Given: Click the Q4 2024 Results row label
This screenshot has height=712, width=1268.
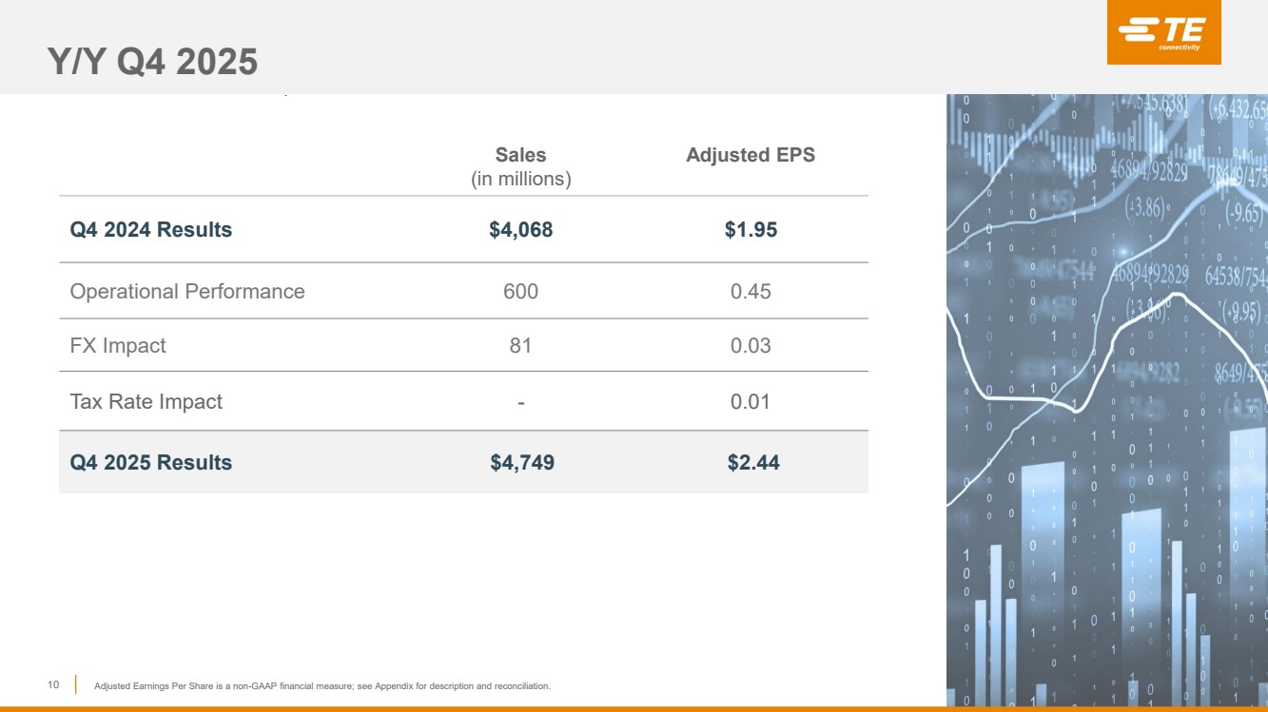Looking at the screenshot, I should [x=150, y=229].
